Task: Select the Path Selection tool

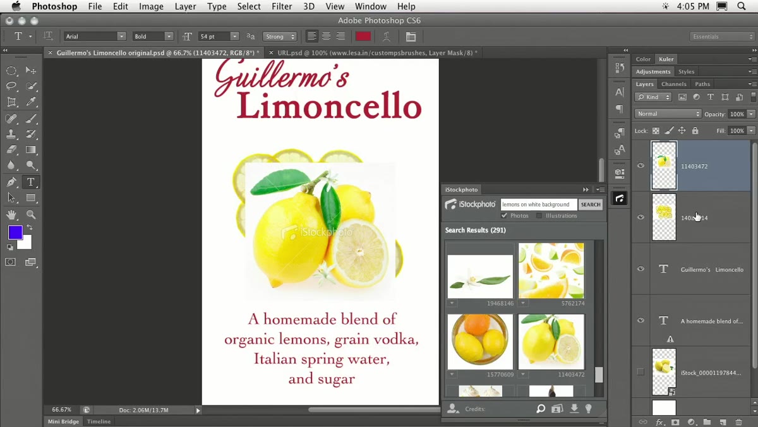Action: point(11,198)
